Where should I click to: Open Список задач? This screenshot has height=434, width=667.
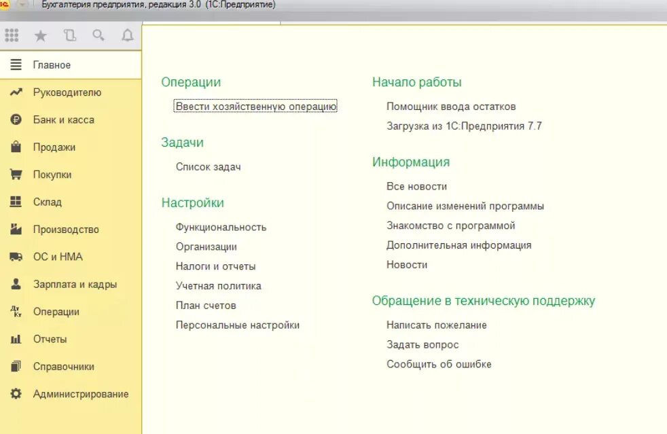[x=209, y=167]
